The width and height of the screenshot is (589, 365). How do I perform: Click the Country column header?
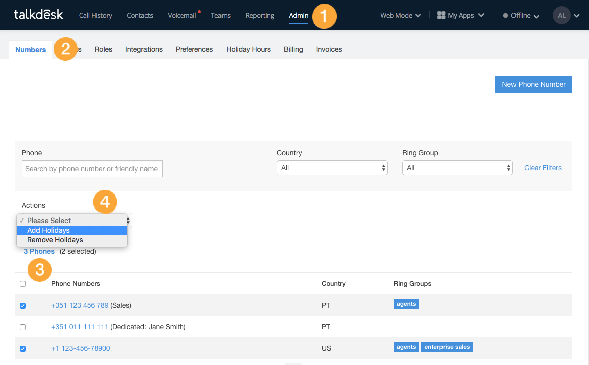[x=334, y=284]
